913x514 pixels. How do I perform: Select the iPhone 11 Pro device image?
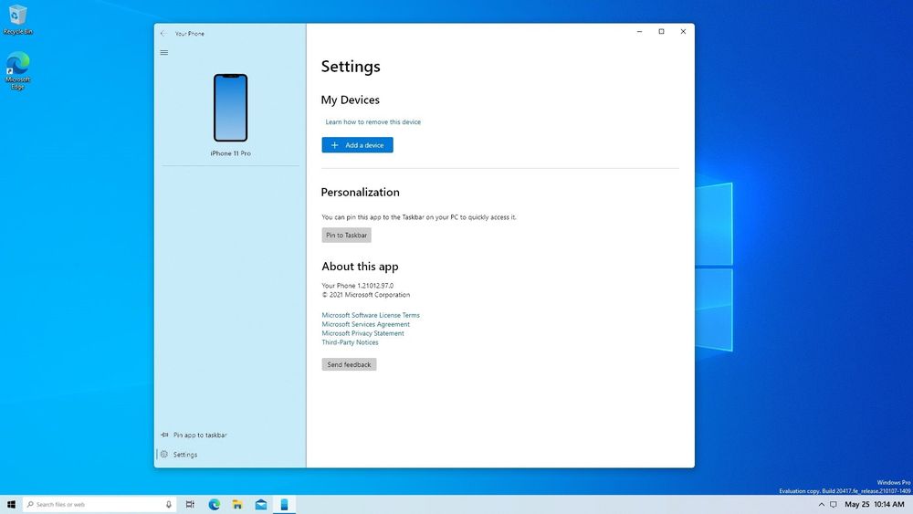point(231,108)
